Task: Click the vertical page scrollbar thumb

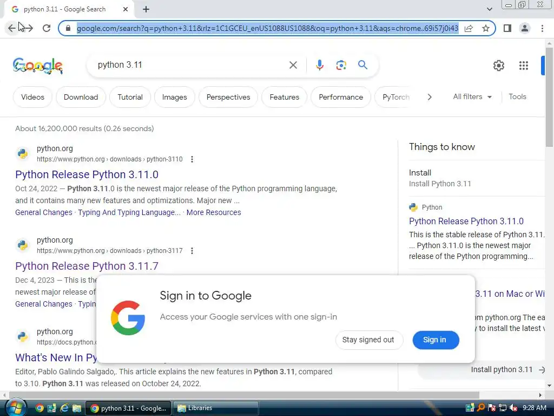Action: [x=549, y=96]
